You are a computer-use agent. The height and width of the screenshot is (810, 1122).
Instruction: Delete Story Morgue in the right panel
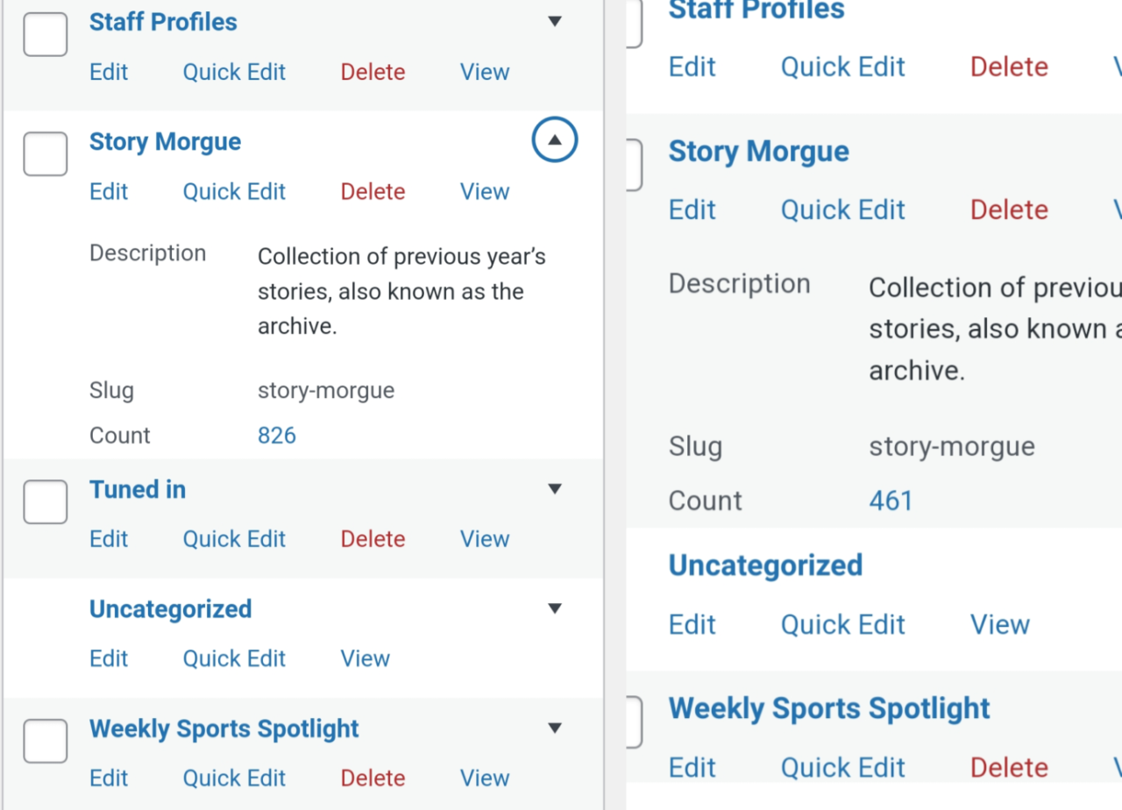click(x=1009, y=210)
